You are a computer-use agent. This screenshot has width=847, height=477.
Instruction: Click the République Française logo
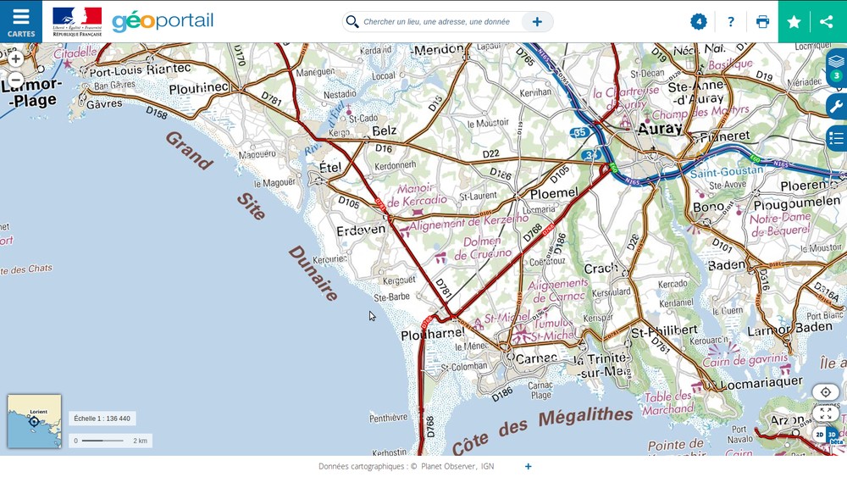(77, 21)
